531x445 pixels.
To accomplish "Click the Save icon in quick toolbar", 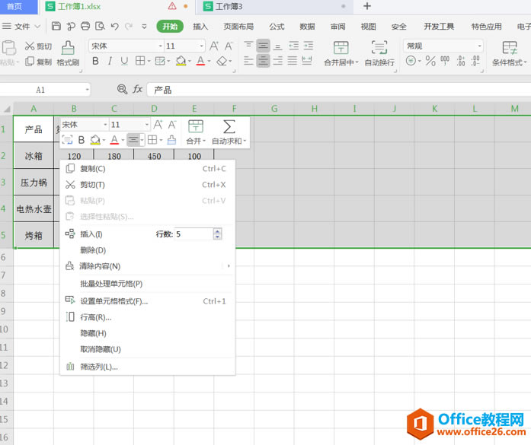I will 56,26.
